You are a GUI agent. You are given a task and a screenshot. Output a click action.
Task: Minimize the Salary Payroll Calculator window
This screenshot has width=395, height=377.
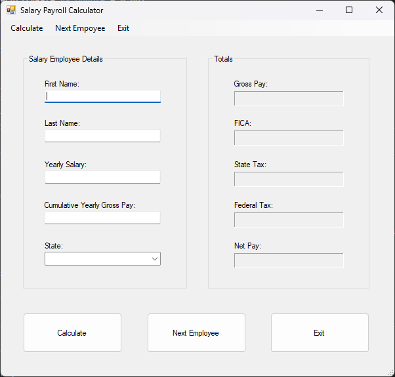319,10
